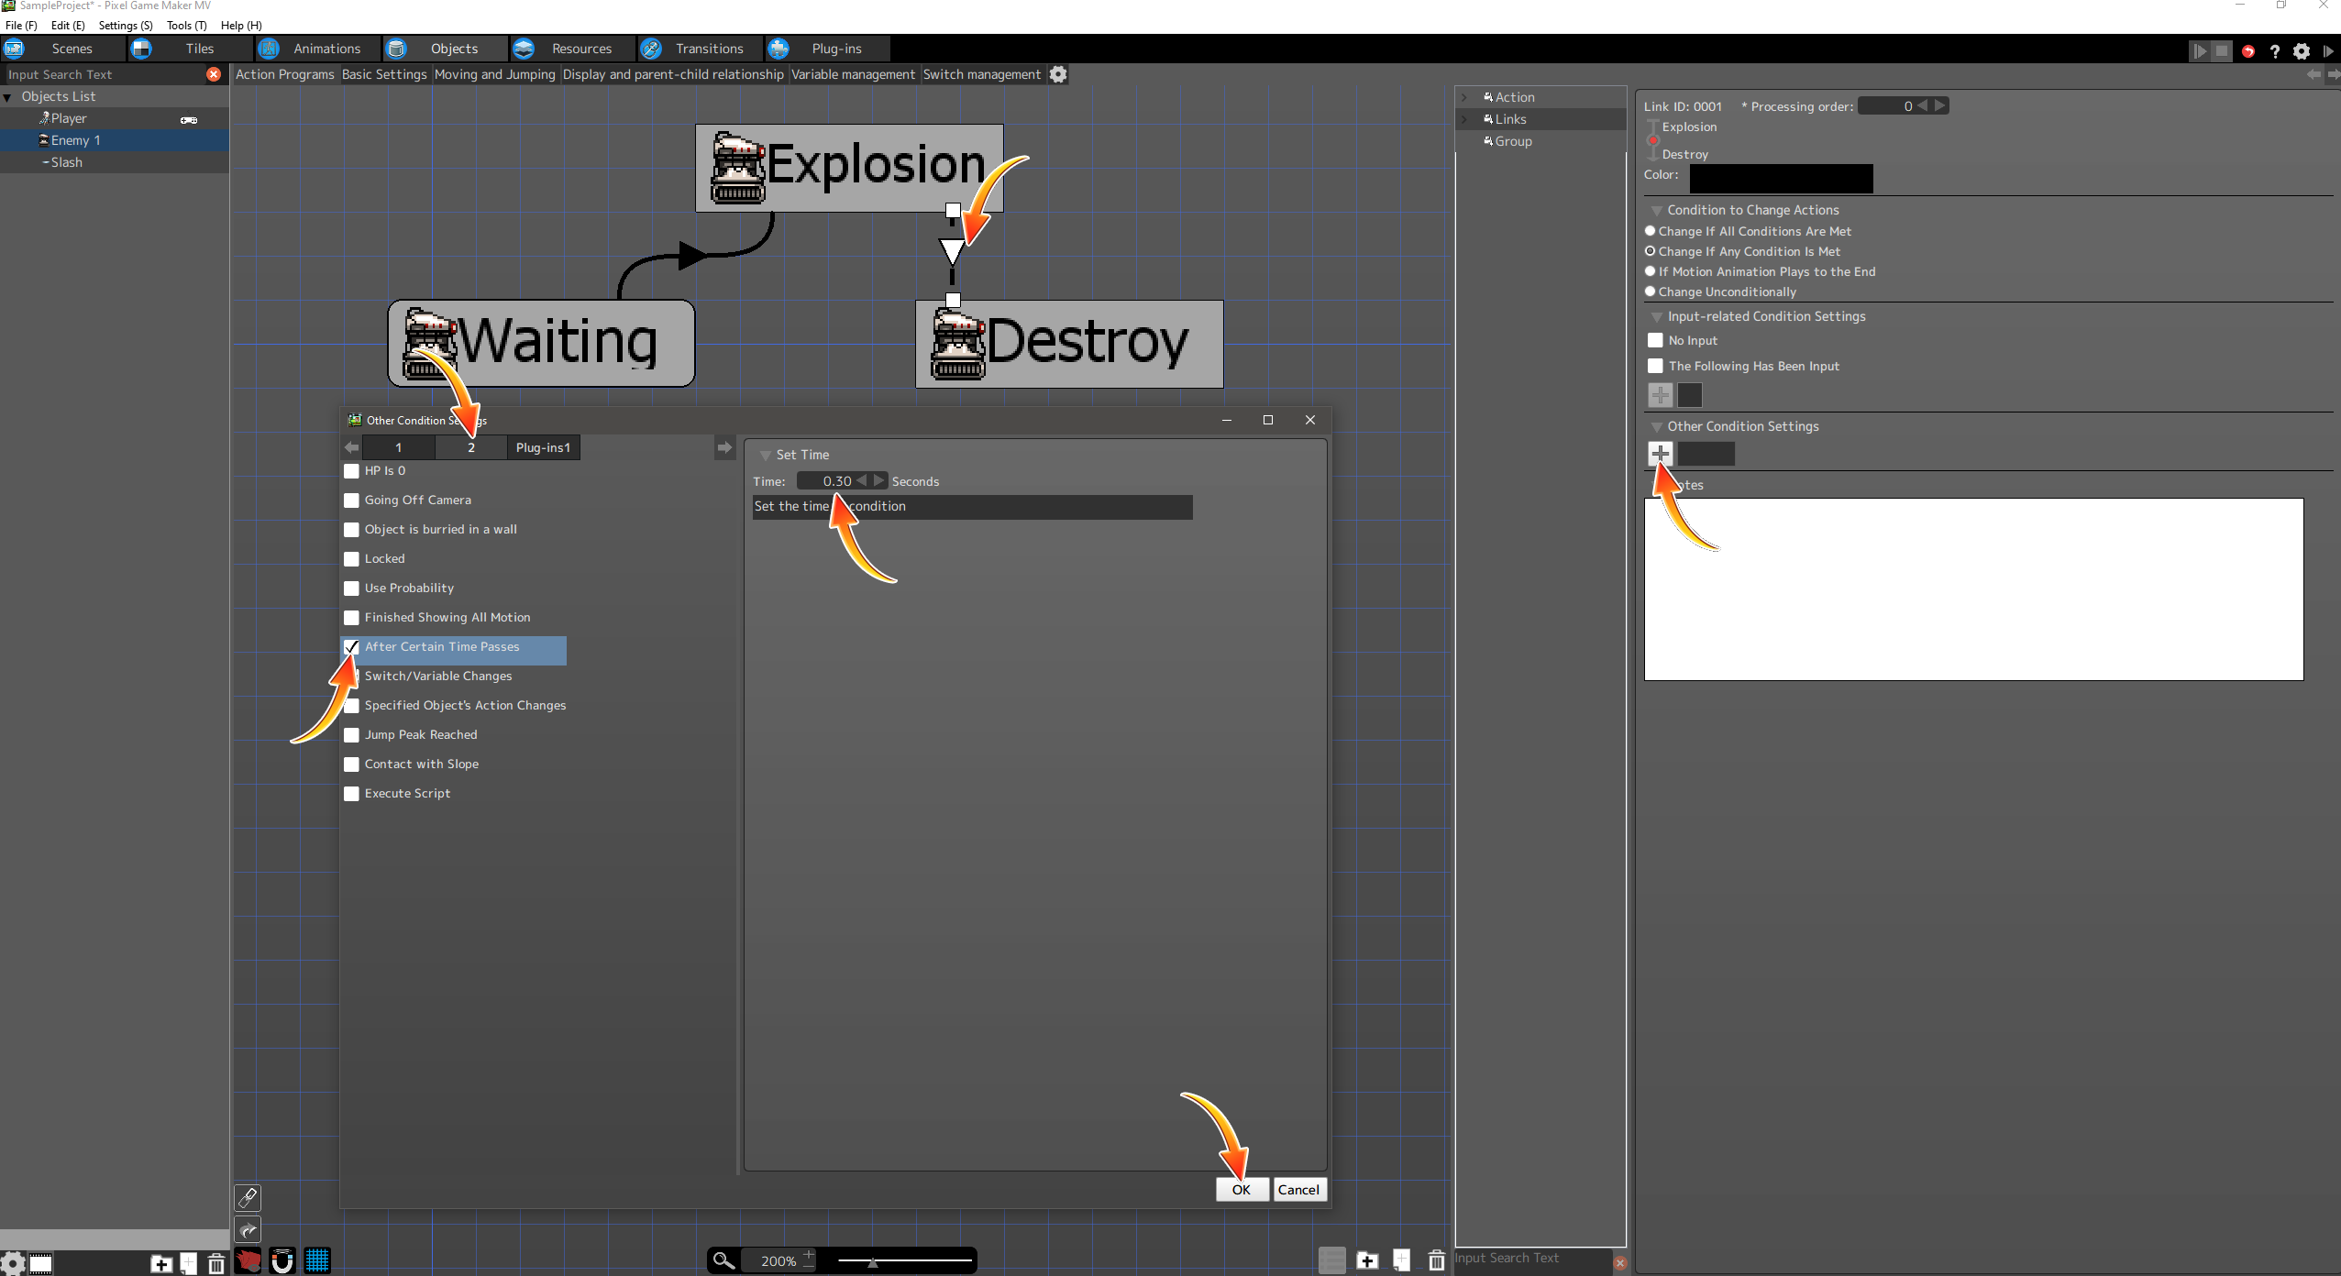Open gear settings next to Switch management
This screenshot has height=1276, width=2341.
pyautogui.click(x=1058, y=74)
